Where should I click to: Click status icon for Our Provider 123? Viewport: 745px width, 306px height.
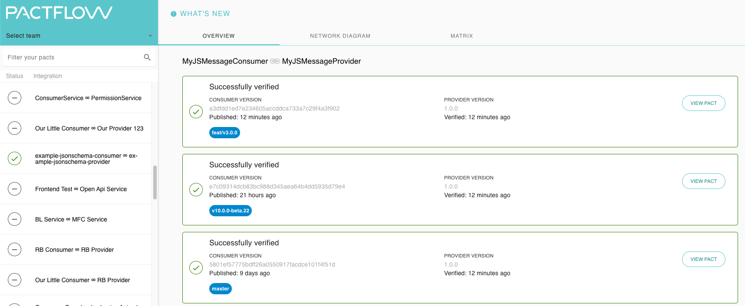coord(15,128)
